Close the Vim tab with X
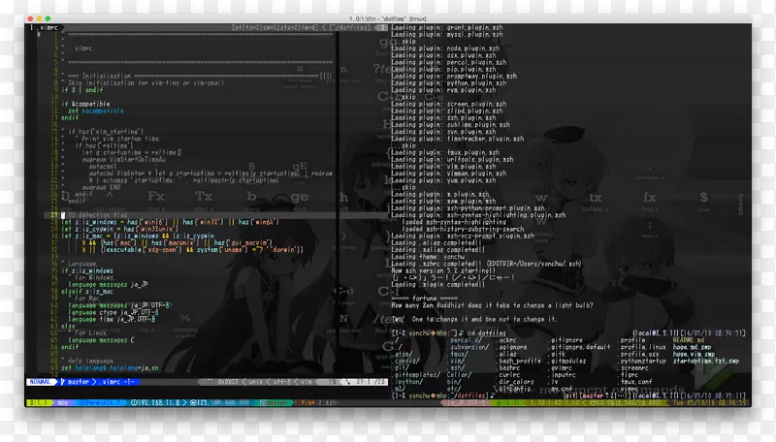The height and width of the screenshot is (442, 776). pyautogui.click(x=381, y=28)
